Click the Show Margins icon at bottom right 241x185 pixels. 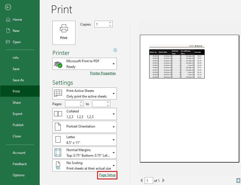click(x=238, y=180)
